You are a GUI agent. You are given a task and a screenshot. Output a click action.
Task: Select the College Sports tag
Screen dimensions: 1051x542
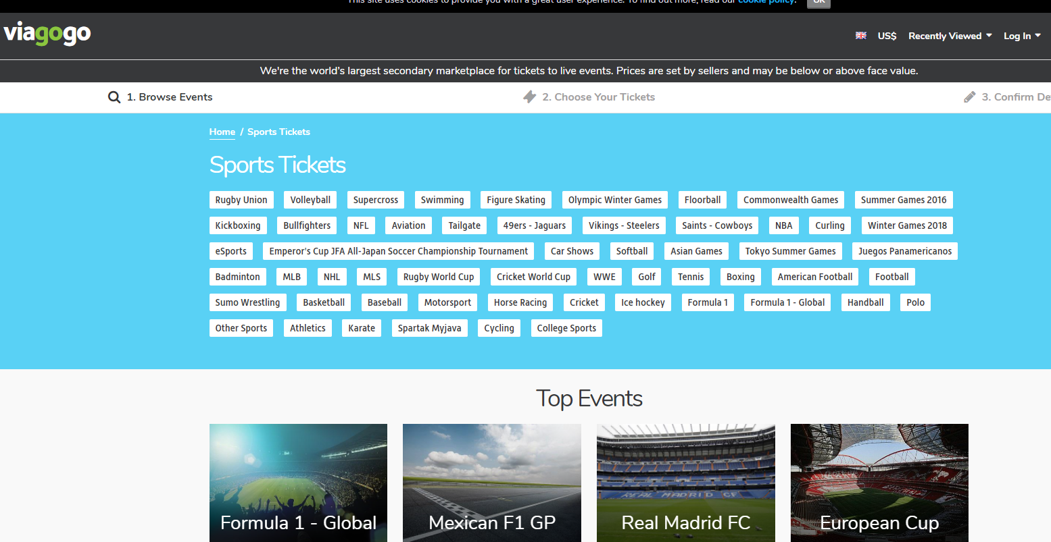[566, 328]
